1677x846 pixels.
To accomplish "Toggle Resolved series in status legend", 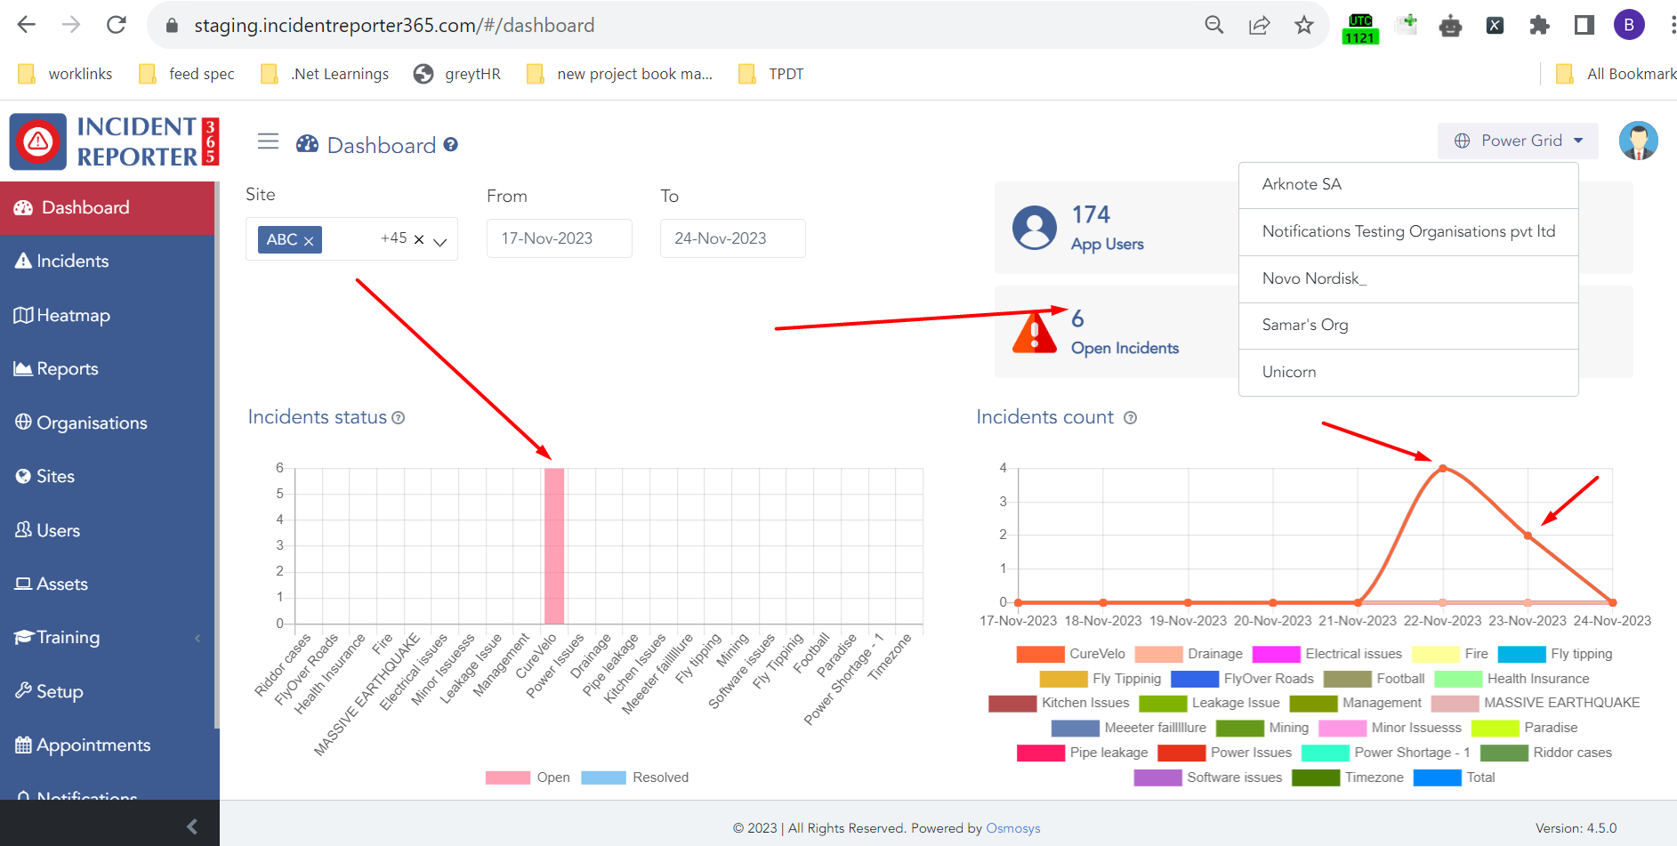I will [x=635, y=778].
